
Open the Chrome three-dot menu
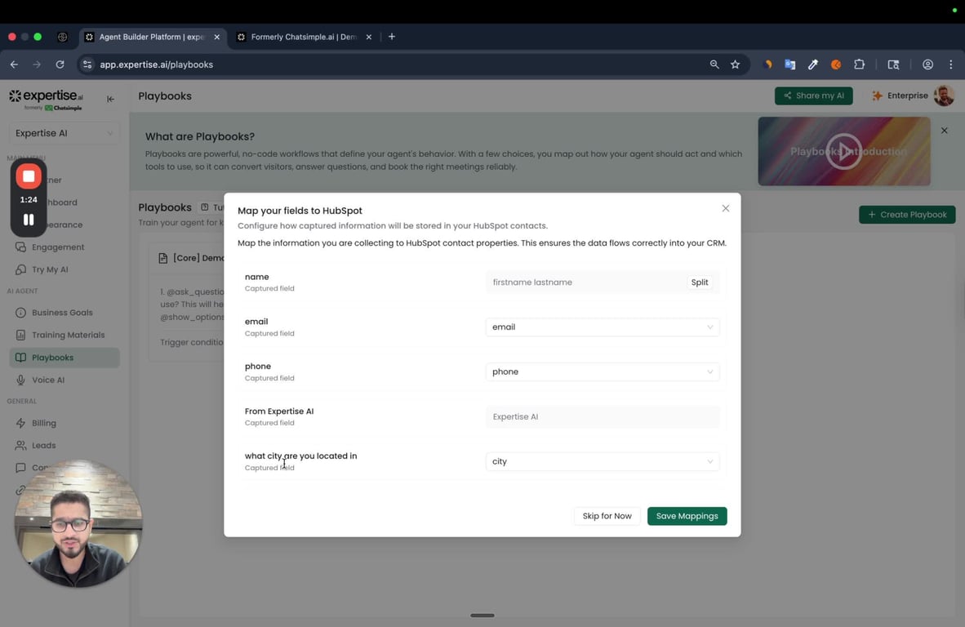[x=951, y=64]
